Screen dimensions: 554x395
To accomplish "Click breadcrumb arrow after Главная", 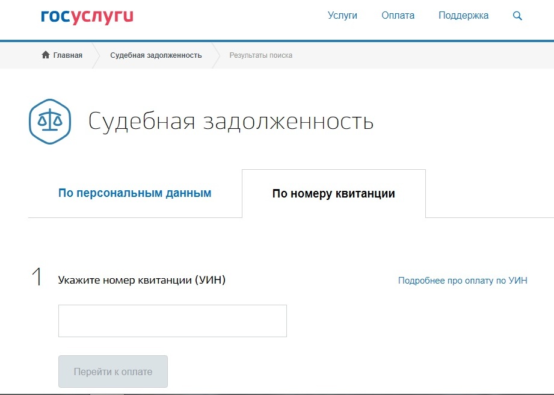I will tap(95, 55).
